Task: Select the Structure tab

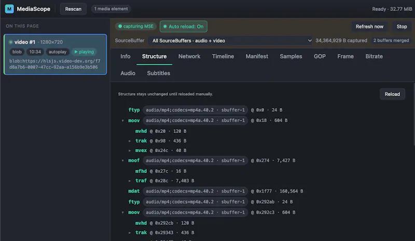Action: click(154, 57)
